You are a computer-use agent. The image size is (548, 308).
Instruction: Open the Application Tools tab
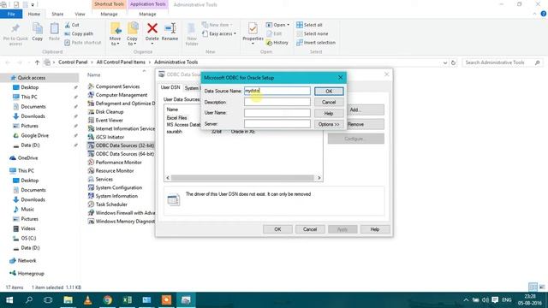[147, 4]
